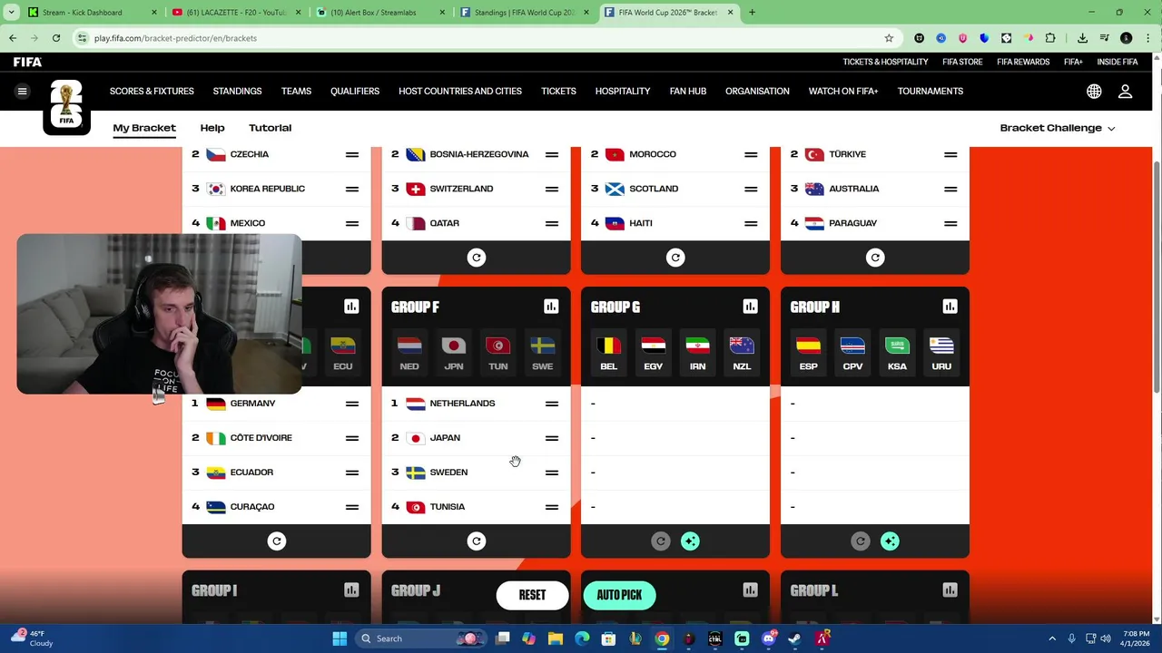Click the Windows taskbar Search box
Viewport: 1162px width, 653px height.
pos(420,638)
